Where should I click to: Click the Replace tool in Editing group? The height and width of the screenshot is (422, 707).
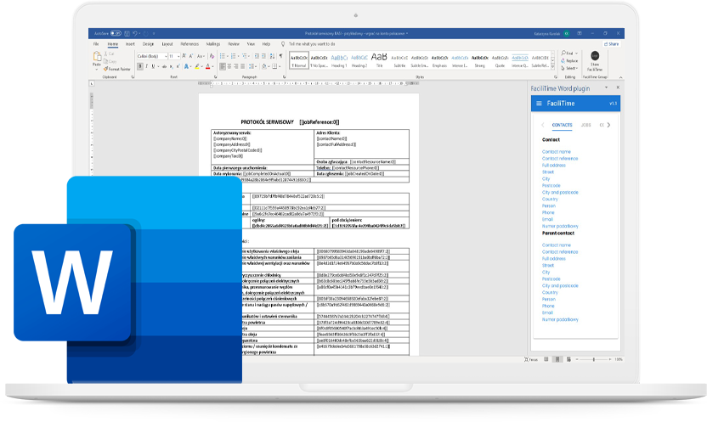570,61
